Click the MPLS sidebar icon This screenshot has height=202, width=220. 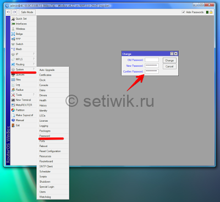(x=13, y=59)
